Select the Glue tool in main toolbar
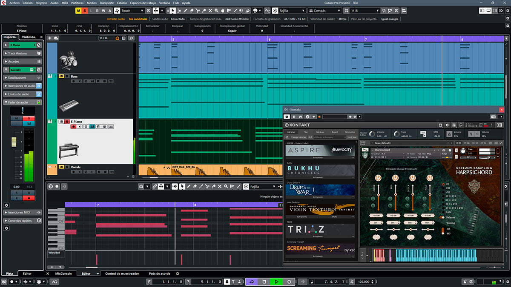The width and height of the screenshot is (511, 287). click(x=204, y=10)
